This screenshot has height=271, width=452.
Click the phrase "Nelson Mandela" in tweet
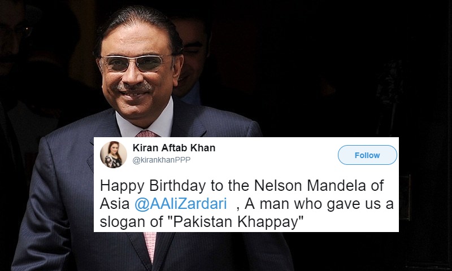click(310, 186)
